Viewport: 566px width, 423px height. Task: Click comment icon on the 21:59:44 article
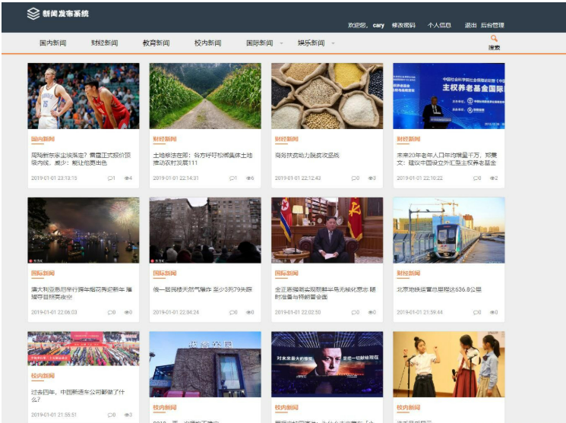click(476, 312)
